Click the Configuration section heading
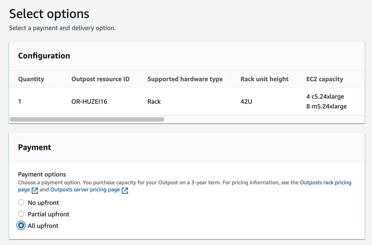372x245 pixels. click(44, 56)
